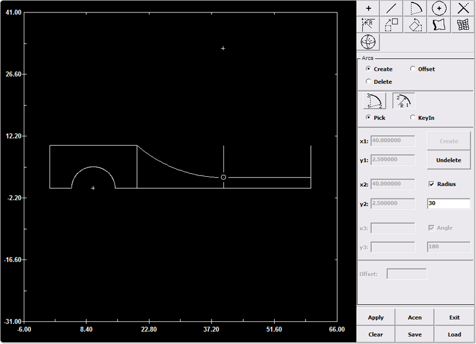Click the y1 coordinate field
The image size is (476, 344).
[393, 160]
